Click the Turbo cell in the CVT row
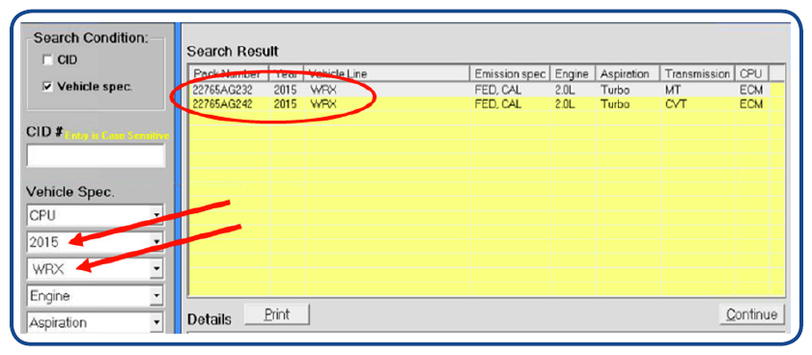This screenshot has height=355, width=812. (x=629, y=104)
